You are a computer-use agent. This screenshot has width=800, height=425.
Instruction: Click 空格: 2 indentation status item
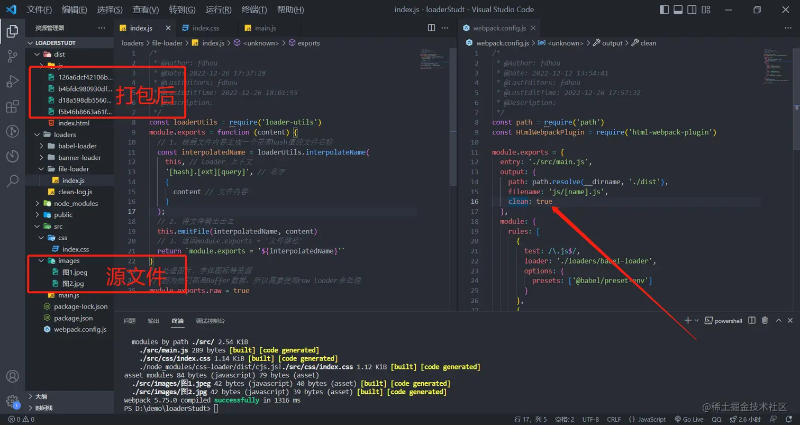(565, 419)
